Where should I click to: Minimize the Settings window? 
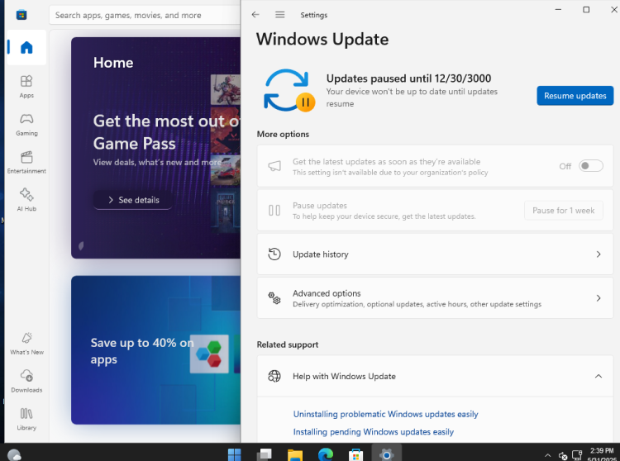pos(558,9)
